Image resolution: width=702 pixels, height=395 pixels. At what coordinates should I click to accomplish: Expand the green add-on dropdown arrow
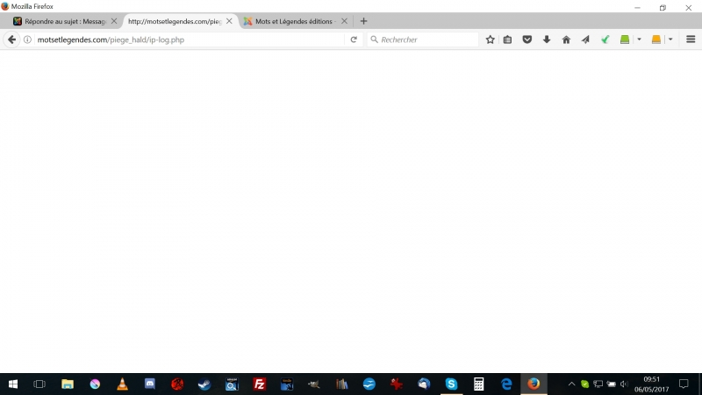click(639, 39)
